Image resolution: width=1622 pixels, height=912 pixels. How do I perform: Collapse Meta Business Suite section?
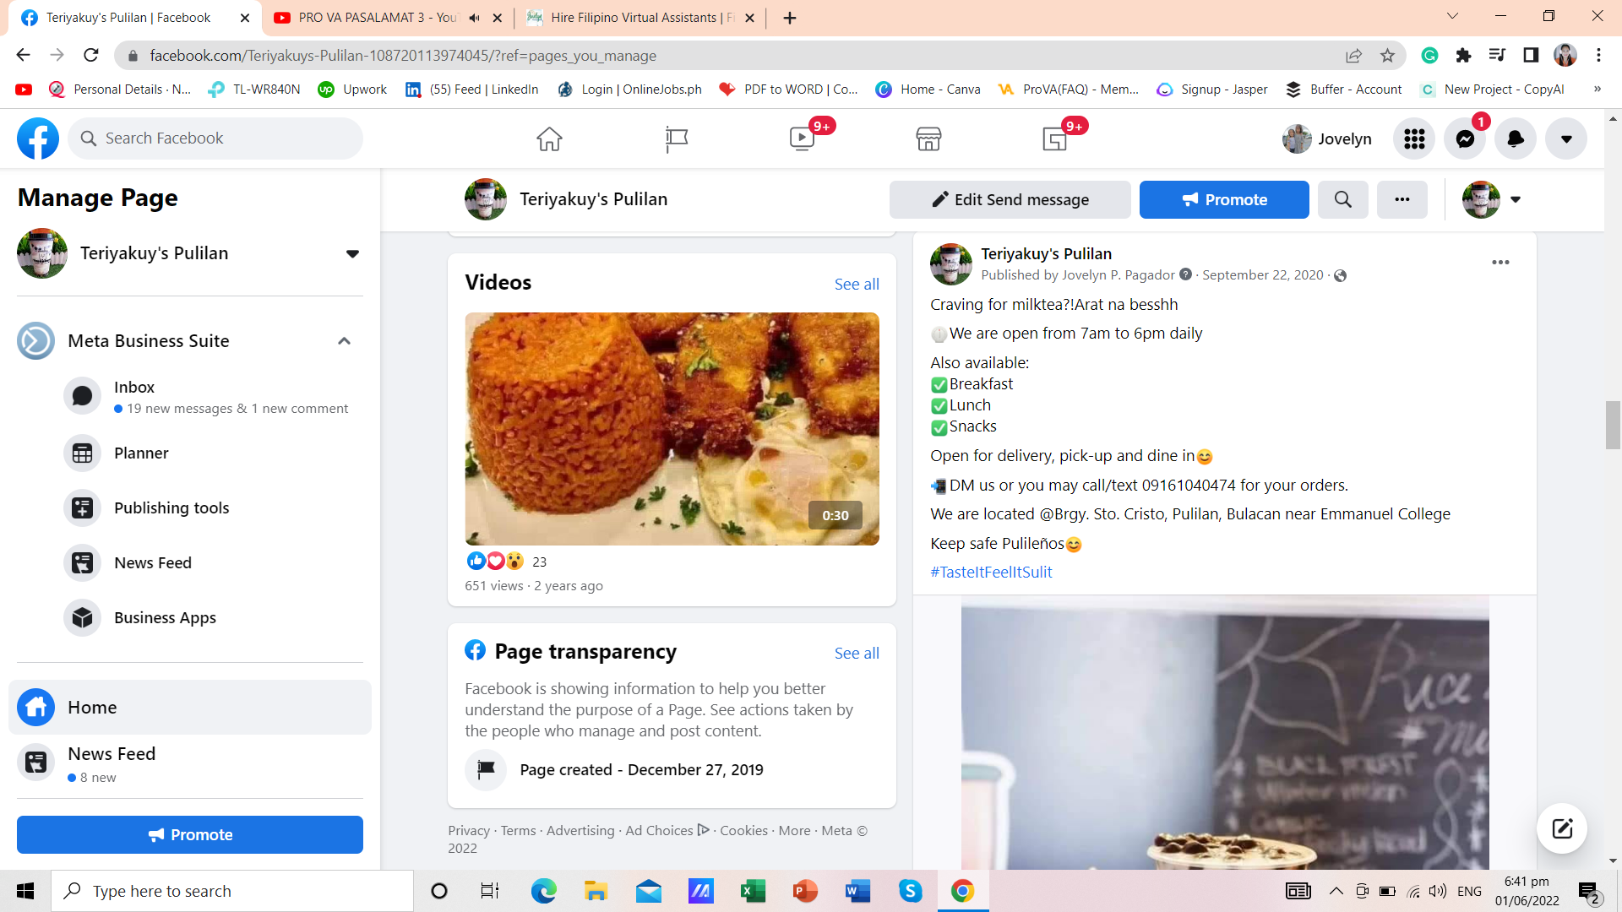[344, 341]
